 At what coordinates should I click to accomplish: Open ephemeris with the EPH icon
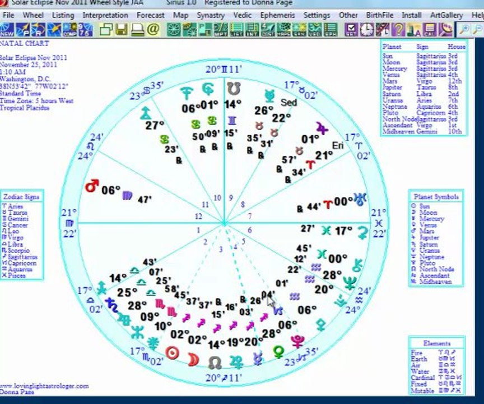click(x=331, y=30)
